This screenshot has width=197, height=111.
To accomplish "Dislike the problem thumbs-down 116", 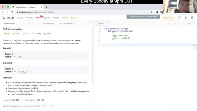I will click(x=26, y=34).
